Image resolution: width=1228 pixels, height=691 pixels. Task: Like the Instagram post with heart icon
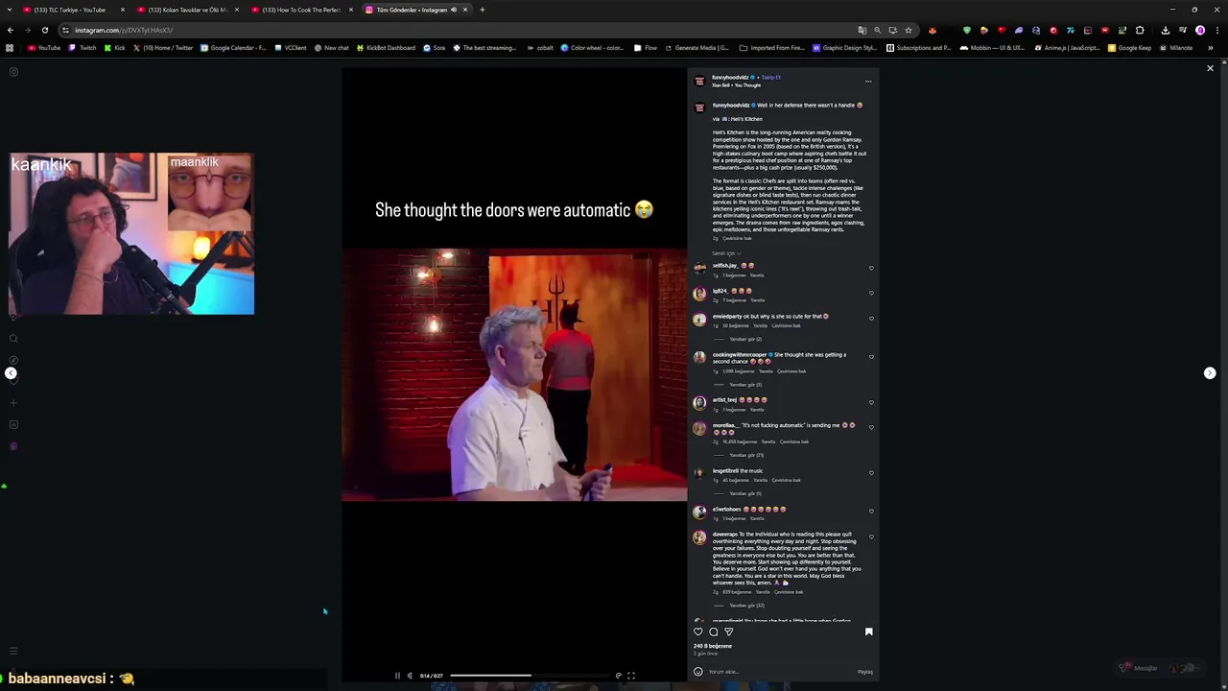pyautogui.click(x=698, y=631)
